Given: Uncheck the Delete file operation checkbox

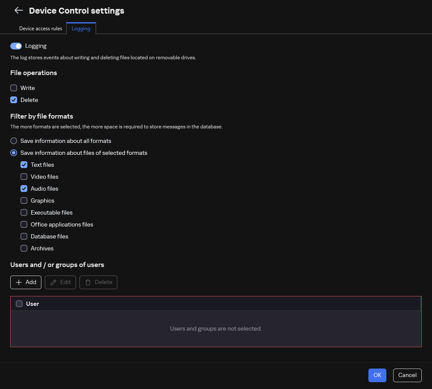Looking at the screenshot, I should pos(14,100).
